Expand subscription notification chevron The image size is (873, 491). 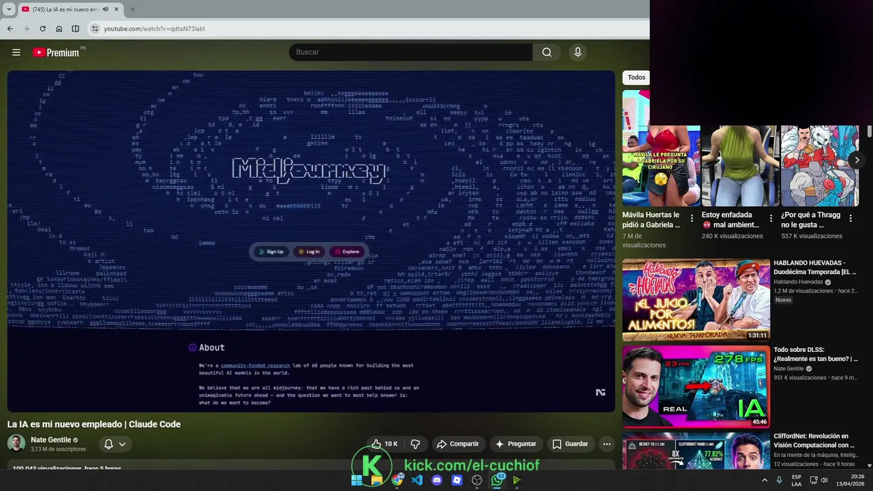pyautogui.click(x=122, y=444)
